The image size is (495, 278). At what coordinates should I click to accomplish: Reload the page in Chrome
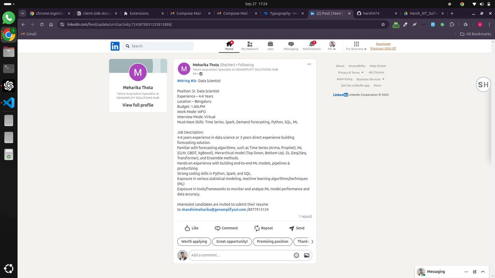[42, 24]
